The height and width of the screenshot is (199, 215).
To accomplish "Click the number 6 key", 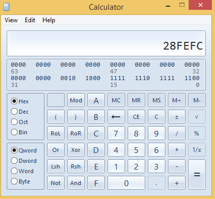I will (157, 150).
